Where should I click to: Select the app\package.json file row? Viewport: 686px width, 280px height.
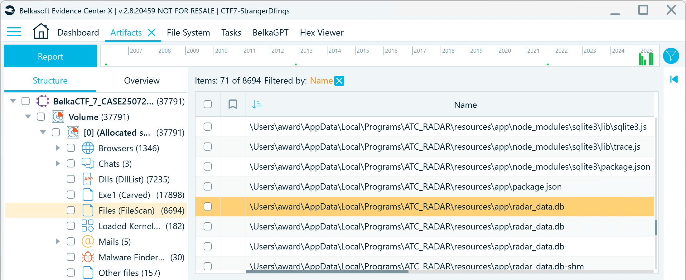coord(425,186)
